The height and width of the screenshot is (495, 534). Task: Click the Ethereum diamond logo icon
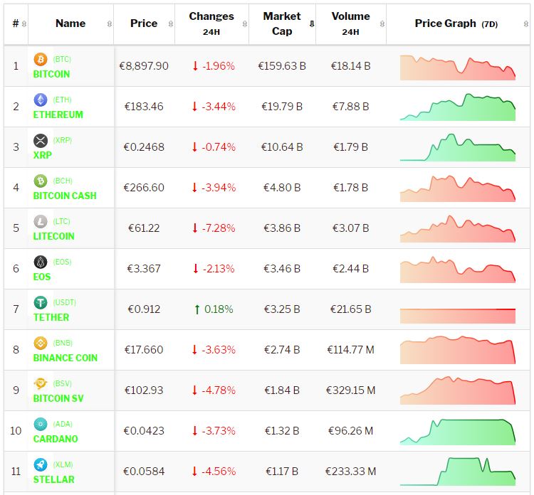click(x=41, y=100)
